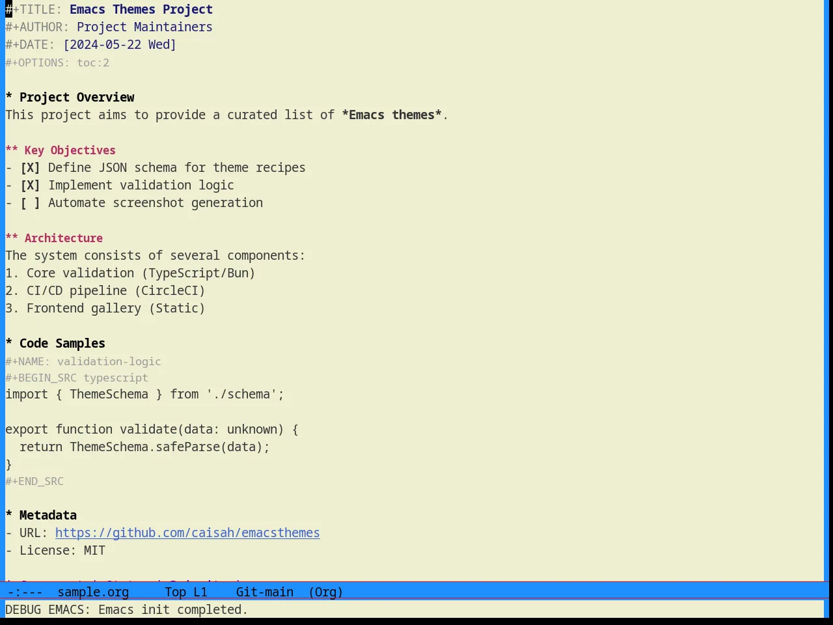Click the License: MIT list item
The width and height of the screenshot is (833, 625).
55,551
